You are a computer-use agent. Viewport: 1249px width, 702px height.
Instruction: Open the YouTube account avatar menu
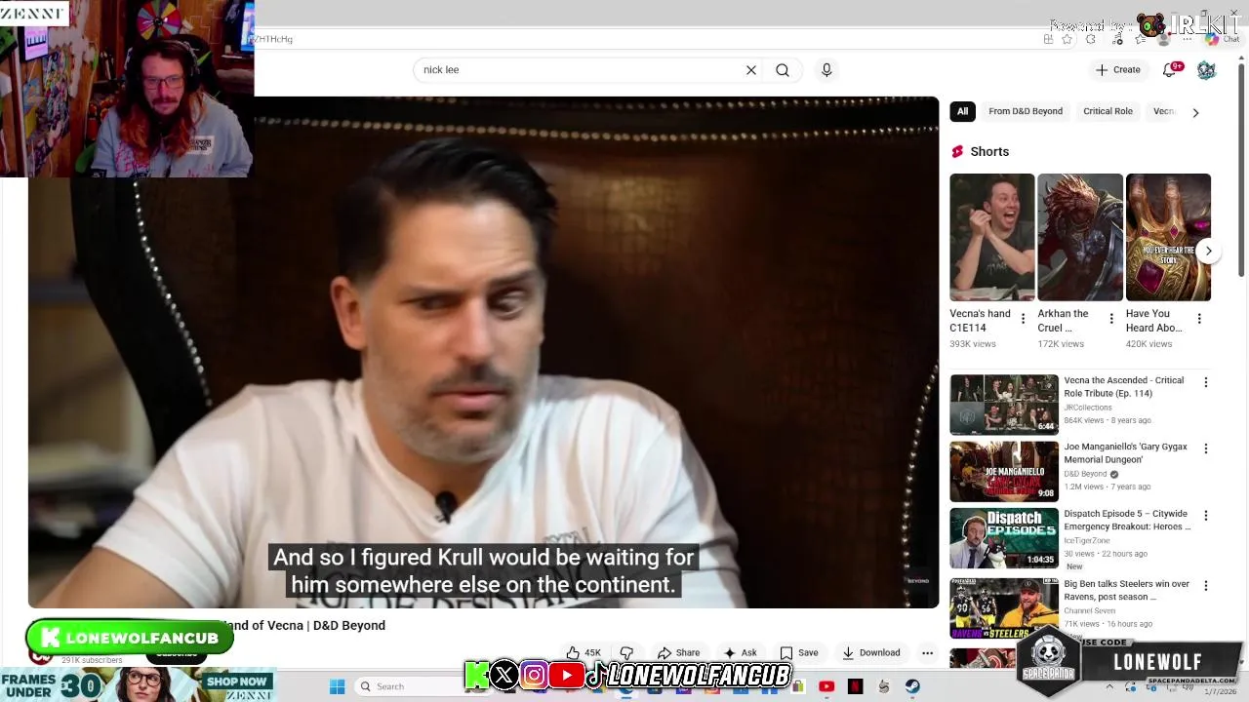click(x=1206, y=70)
